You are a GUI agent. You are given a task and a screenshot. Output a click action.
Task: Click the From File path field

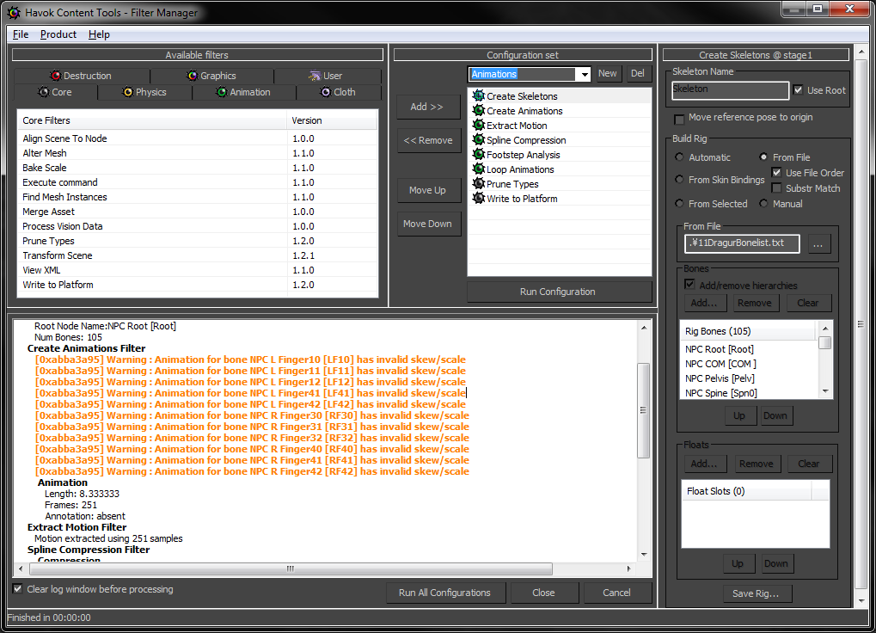click(742, 243)
